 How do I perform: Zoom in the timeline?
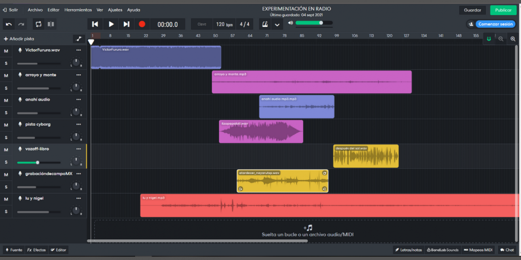[513, 39]
